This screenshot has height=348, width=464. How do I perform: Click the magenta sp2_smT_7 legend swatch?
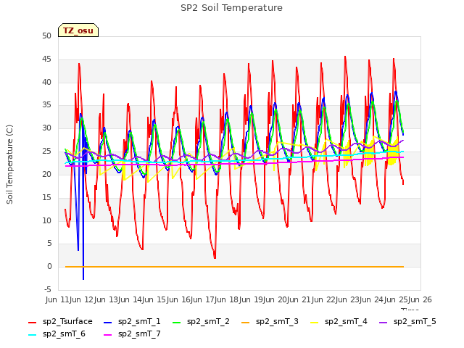coord(108,335)
